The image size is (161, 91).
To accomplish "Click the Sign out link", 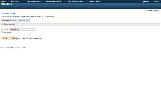I will 156,2.
